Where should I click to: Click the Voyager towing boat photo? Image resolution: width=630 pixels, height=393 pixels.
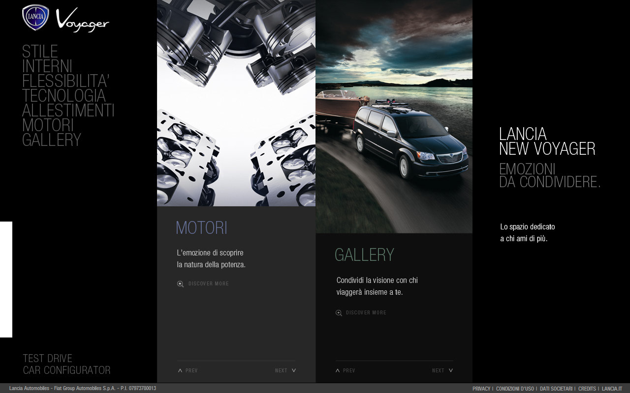(394, 116)
